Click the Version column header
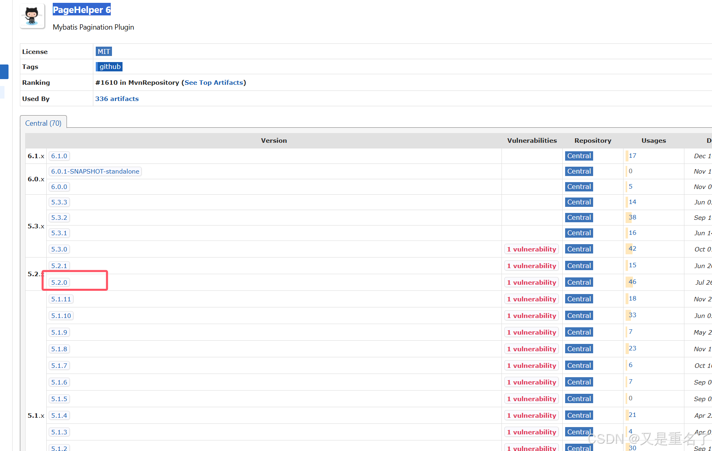 [x=274, y=140]
